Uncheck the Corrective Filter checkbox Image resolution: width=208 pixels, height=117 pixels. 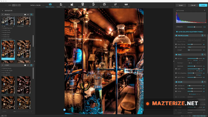point(176,47)
